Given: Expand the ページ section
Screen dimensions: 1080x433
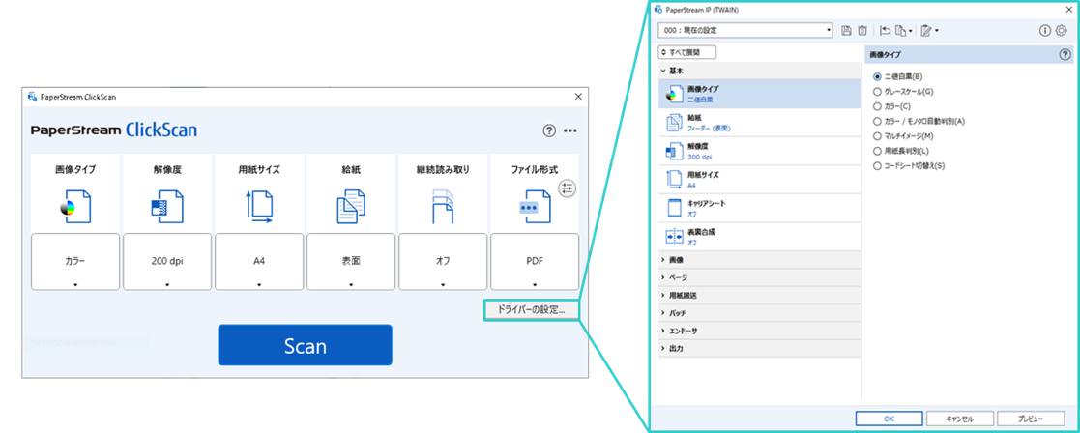Looking at the screenshot, I should pos(760,277).
